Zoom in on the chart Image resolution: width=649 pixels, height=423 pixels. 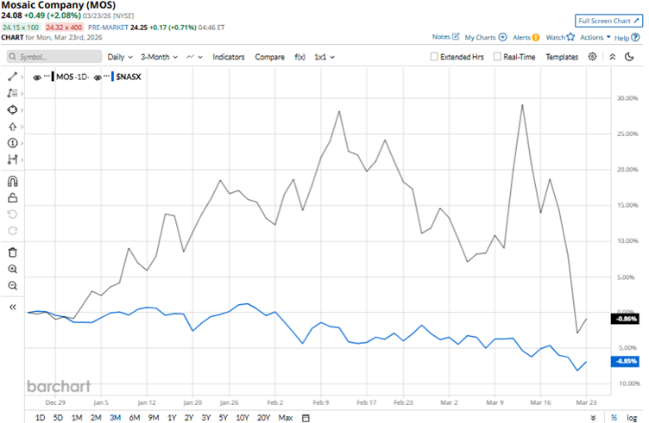pyautogui.click(x=12, y=270)
